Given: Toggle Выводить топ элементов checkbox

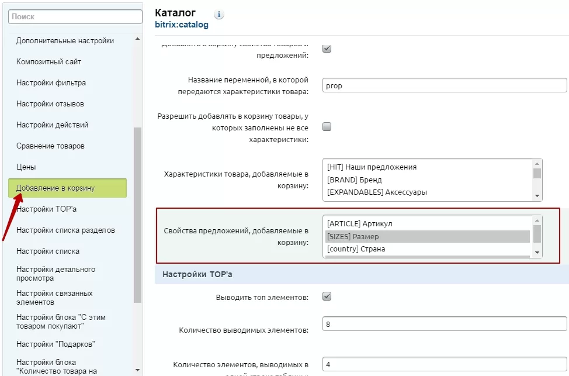Looking at the screenshot, I should [x=327, y=296].
